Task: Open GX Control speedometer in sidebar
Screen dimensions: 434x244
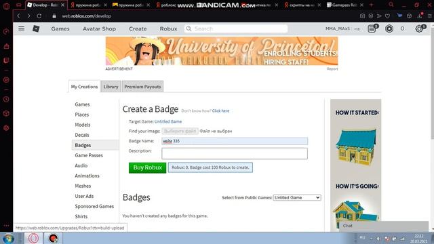Action: point(6,32)
